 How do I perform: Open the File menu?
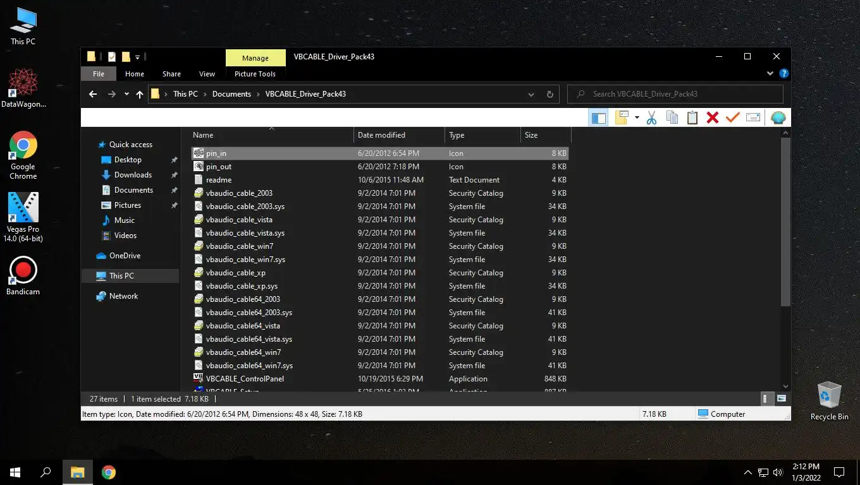pyautogui.click(x=99, y=74)
